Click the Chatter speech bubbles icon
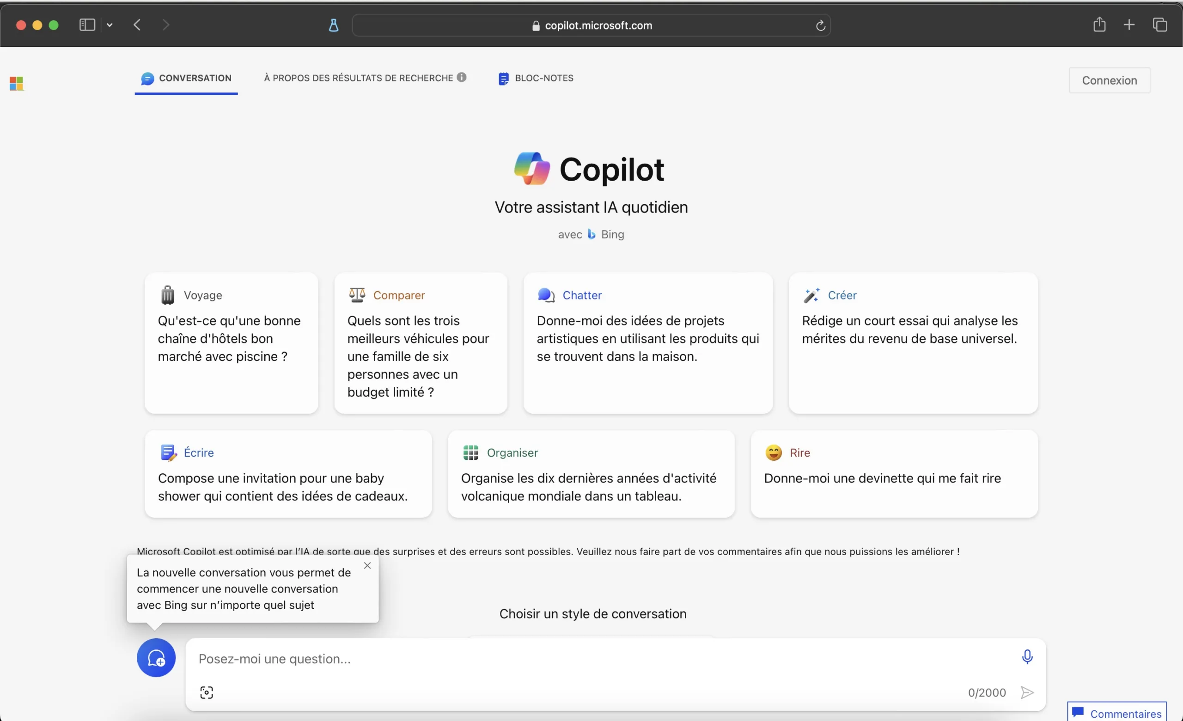This screenshot has width=1183, height=721. pyautogui.click(x=546, y=295)
